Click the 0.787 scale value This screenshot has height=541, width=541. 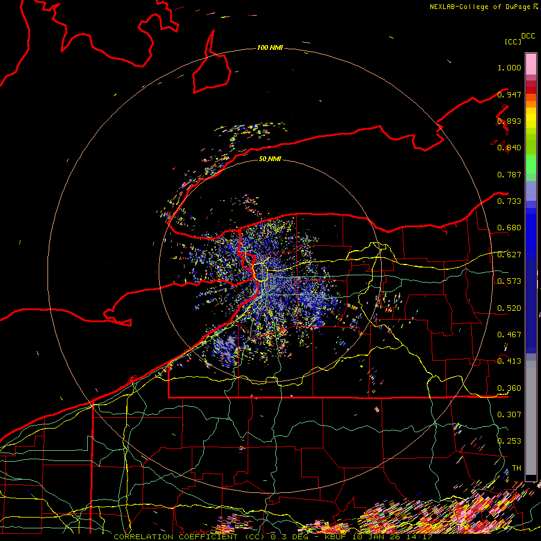pyautogui.click(x=509, y=174)
